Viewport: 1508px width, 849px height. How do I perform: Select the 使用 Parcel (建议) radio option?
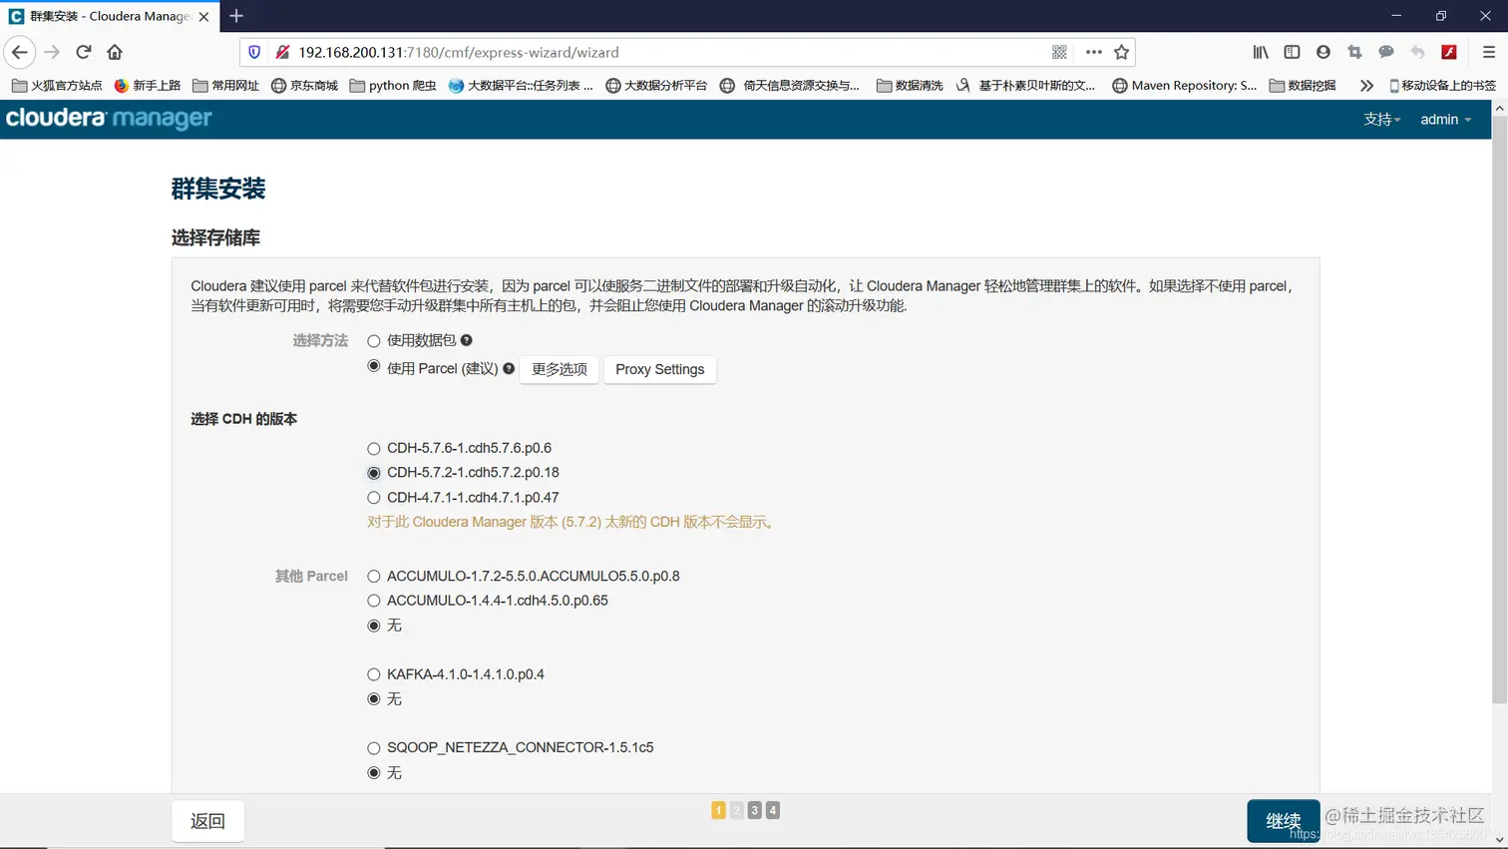(374, 366)
